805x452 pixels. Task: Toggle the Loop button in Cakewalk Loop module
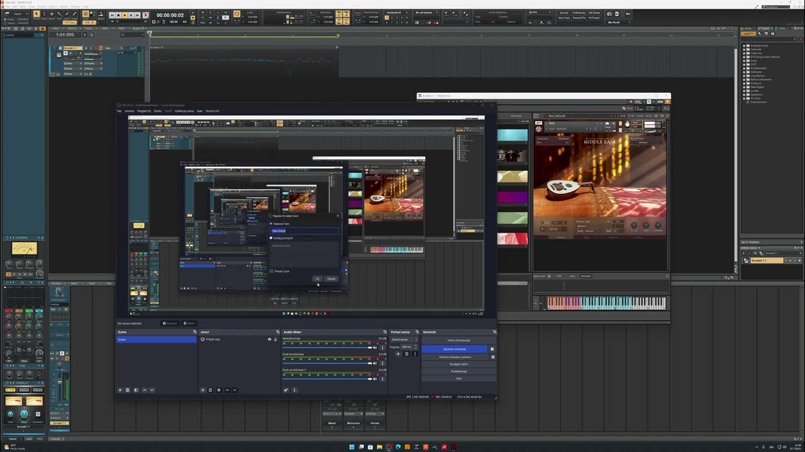236,13
